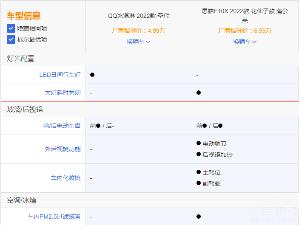Select 厂商指导价:4.99万 price text
Image resolution: width=299 pixels, height=225 pixels.
pos(138,31)
